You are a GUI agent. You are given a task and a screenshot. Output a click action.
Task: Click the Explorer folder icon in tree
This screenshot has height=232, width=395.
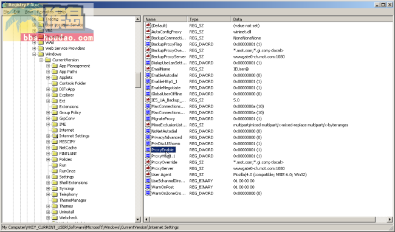[55, 95]
